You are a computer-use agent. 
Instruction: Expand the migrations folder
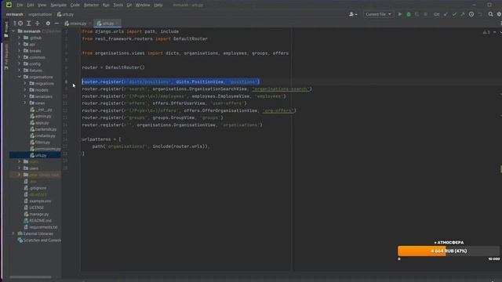point(25,84)
